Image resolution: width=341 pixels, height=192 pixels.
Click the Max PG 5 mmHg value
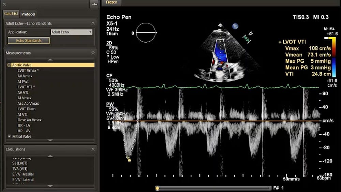pos(321,61)
